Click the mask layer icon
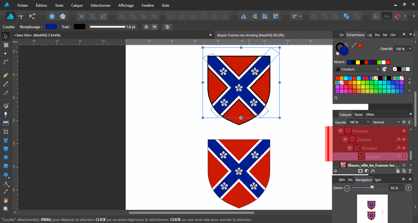 click(x=360, y=171)
